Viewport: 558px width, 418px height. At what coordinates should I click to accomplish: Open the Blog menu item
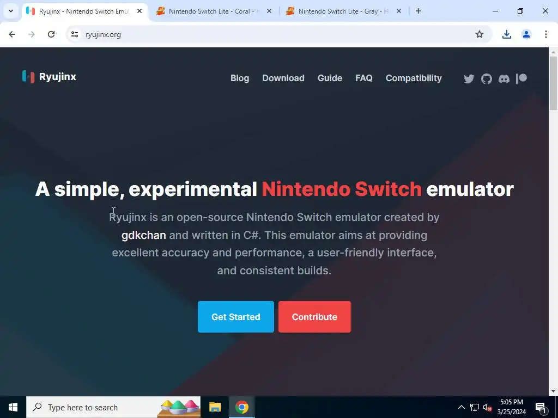pos(240,78)
